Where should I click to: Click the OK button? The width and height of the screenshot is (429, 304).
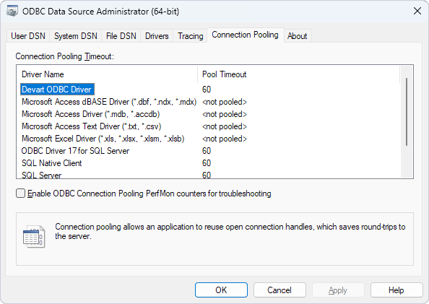point(221,290)
